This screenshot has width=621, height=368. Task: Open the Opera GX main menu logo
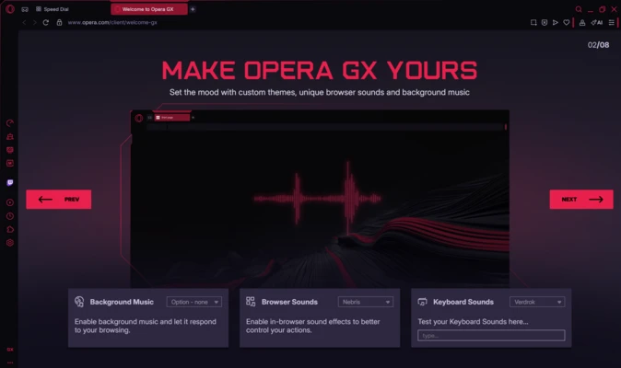(10, 8)
